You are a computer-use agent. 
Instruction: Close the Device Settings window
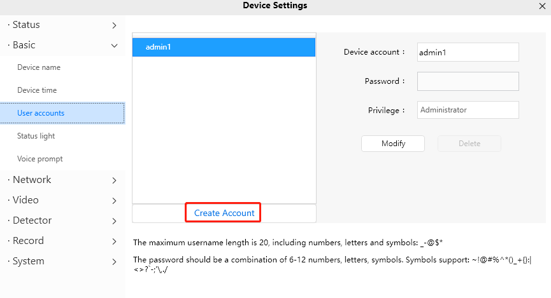click(542, 6)
